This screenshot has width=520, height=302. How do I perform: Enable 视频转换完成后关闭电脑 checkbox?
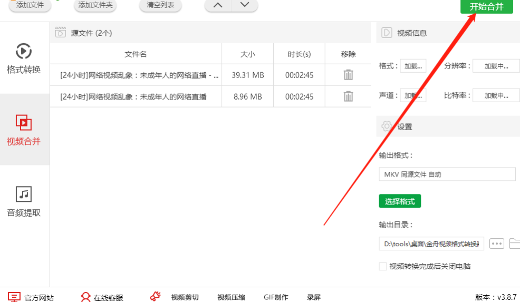pos(383,266)
